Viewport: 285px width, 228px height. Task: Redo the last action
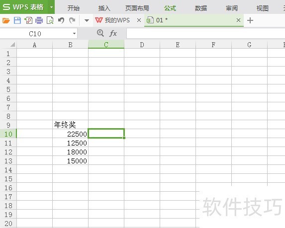click(x=72, y=20)
